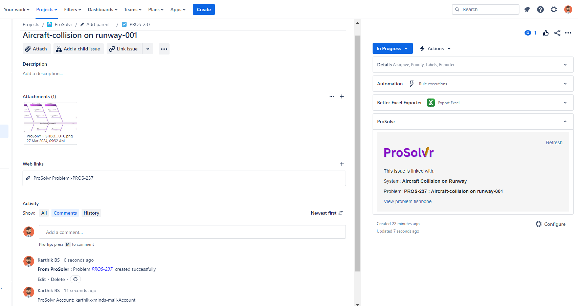Open PROS-237 link in Karthik's comment
This screenshot has width=578, height=306.
click(x=102, y=269)
